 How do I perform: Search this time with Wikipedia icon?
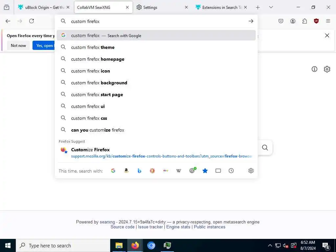(179, 171)
